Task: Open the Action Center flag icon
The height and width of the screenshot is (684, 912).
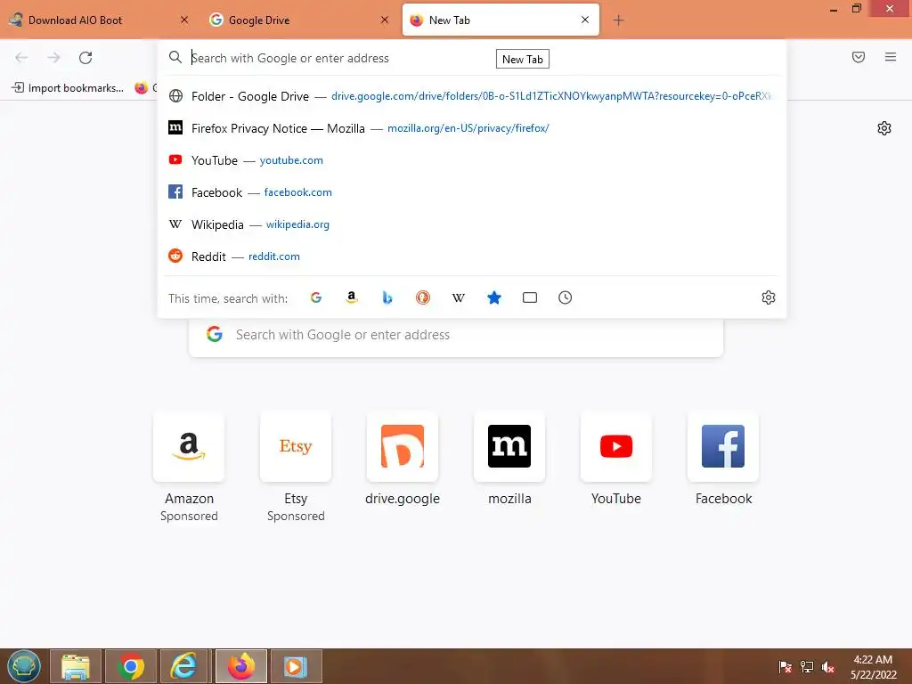Action: (786, 666)
